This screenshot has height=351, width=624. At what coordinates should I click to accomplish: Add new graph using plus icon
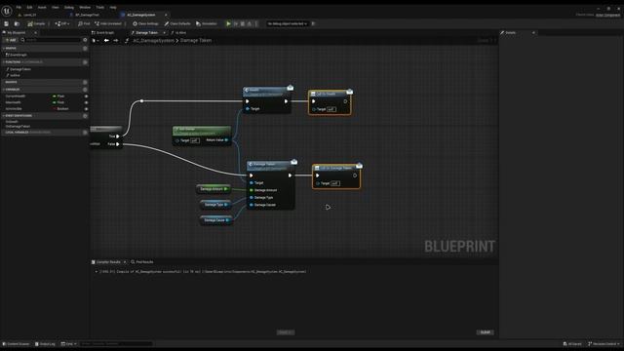pyautogui.click(x=85, y=48)
